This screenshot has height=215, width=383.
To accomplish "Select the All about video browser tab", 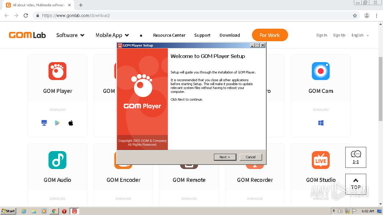I will click(x=39, y=5).
